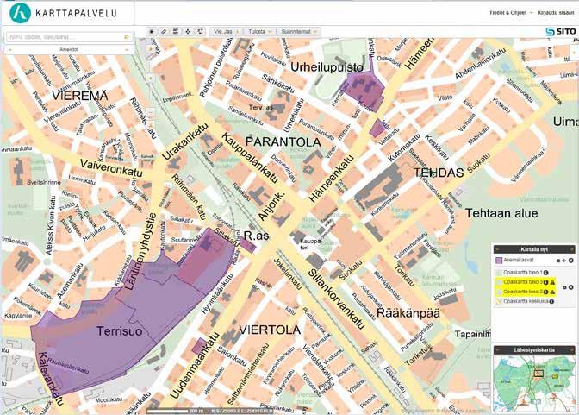Click the first small icon on Asemakaavat row
The image size is (579, 415).
(558, 261)
